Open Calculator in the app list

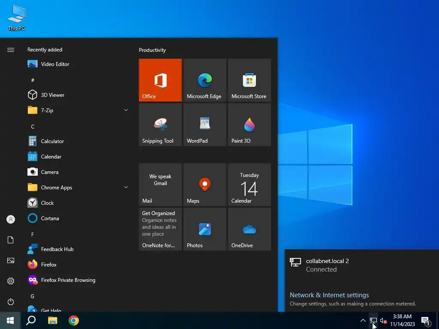78,141
